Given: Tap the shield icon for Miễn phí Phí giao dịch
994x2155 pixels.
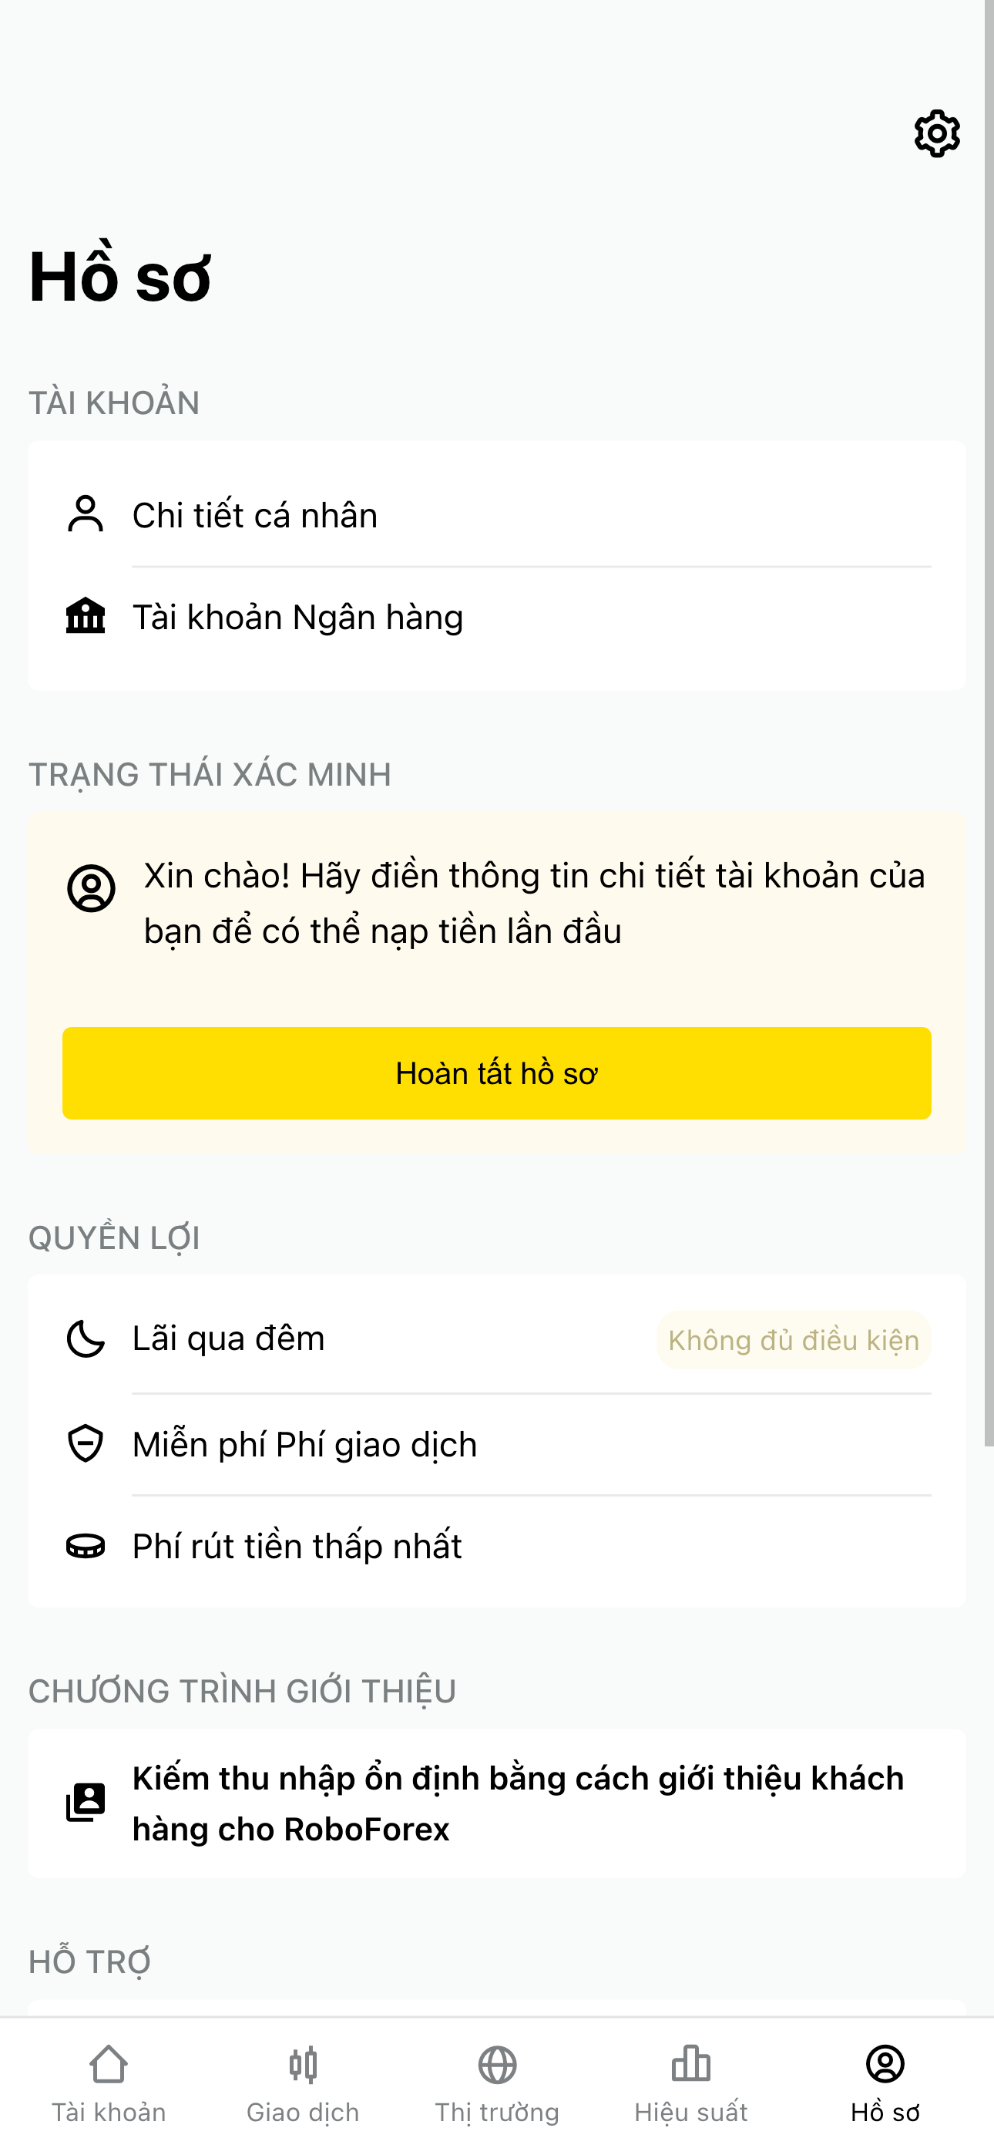Looking at the screenshot, I should tap(86, 1443).
